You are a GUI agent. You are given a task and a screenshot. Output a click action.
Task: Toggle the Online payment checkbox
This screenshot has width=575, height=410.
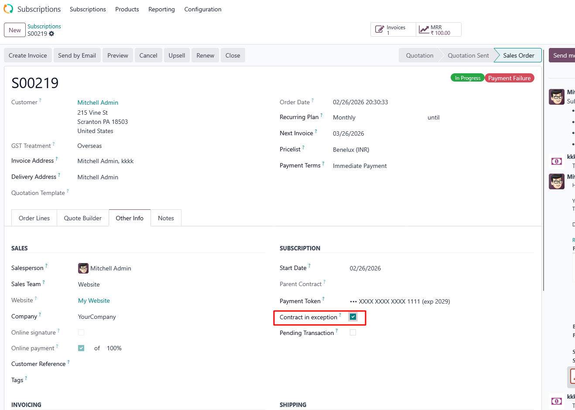[x=81, y=348]
